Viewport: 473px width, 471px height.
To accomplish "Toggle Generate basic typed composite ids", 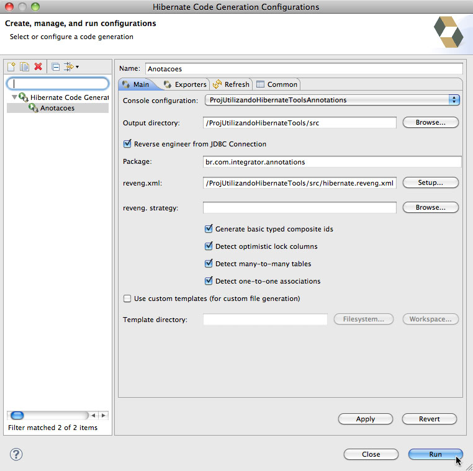I will (209, 228).
